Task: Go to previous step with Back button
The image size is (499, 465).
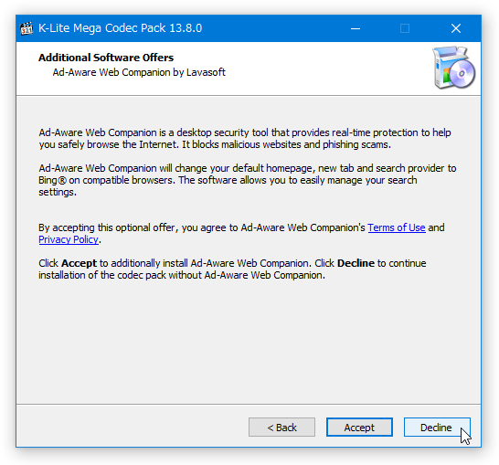Action: point(281,428)
